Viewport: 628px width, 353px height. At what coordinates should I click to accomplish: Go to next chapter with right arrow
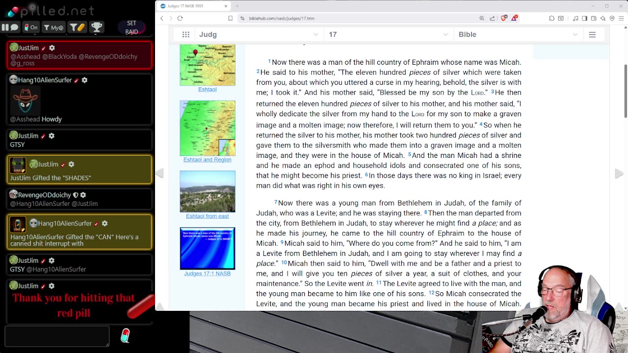[x=619, y=173]
